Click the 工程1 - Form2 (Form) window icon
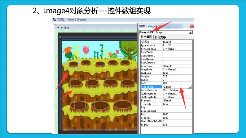The height and width of the screenshot is (138, 246). 55,20
